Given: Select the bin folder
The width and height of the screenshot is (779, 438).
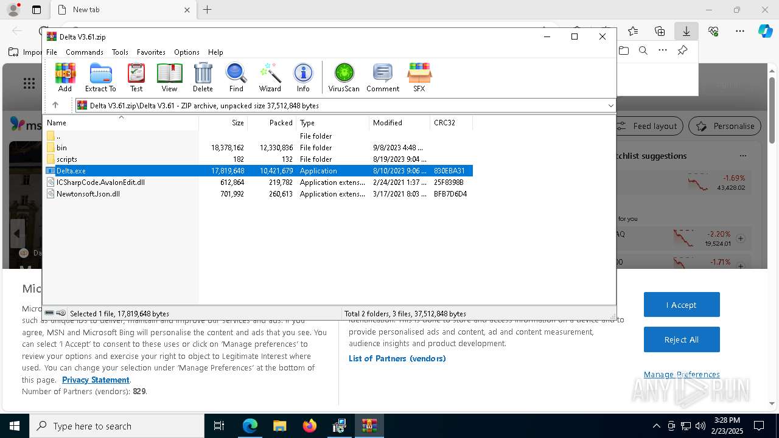Looking at the screenshot, I should coord(257,148).
